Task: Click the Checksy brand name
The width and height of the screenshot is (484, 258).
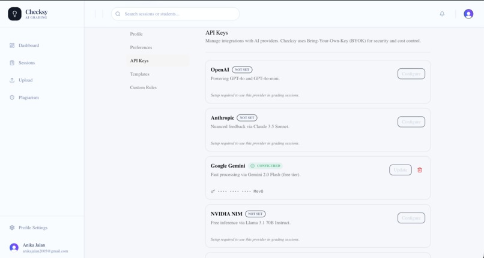Action: click(x=37, y=12)
